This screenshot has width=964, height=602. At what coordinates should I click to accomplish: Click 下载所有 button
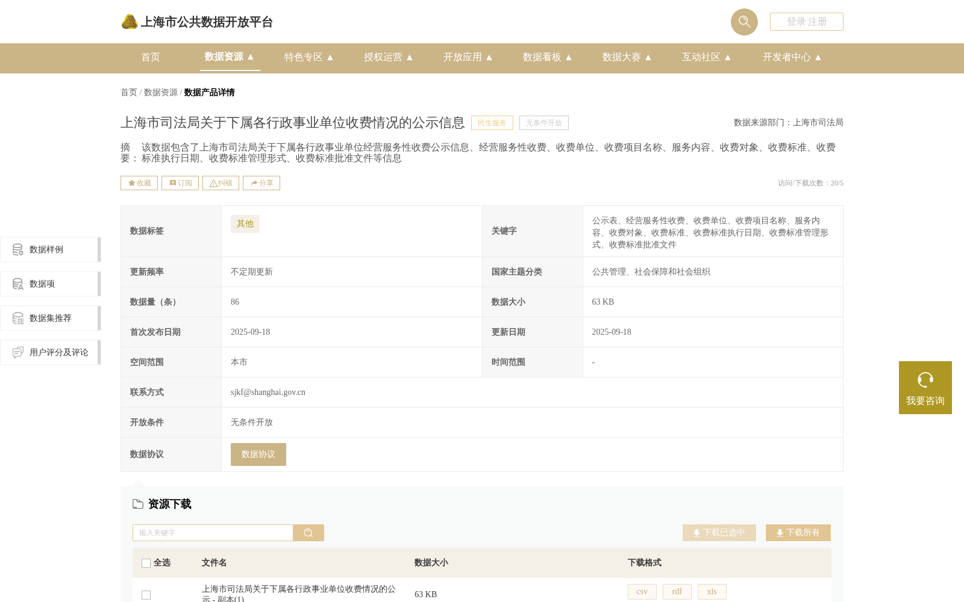(x=798, y=533)
